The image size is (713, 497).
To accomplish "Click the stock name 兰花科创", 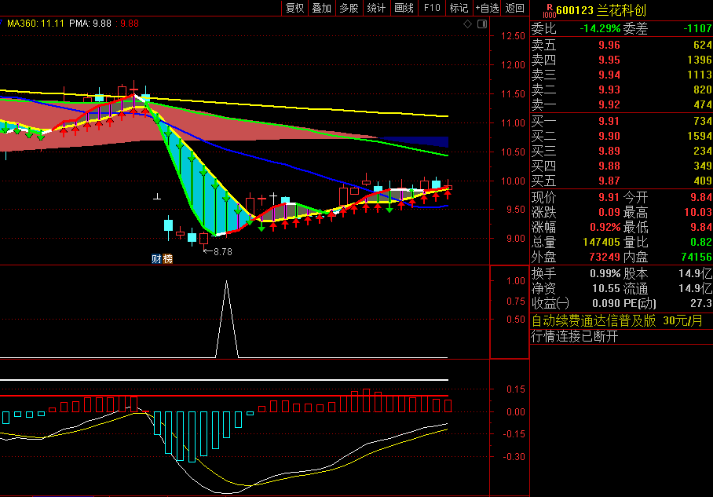I will pos(621,10).
